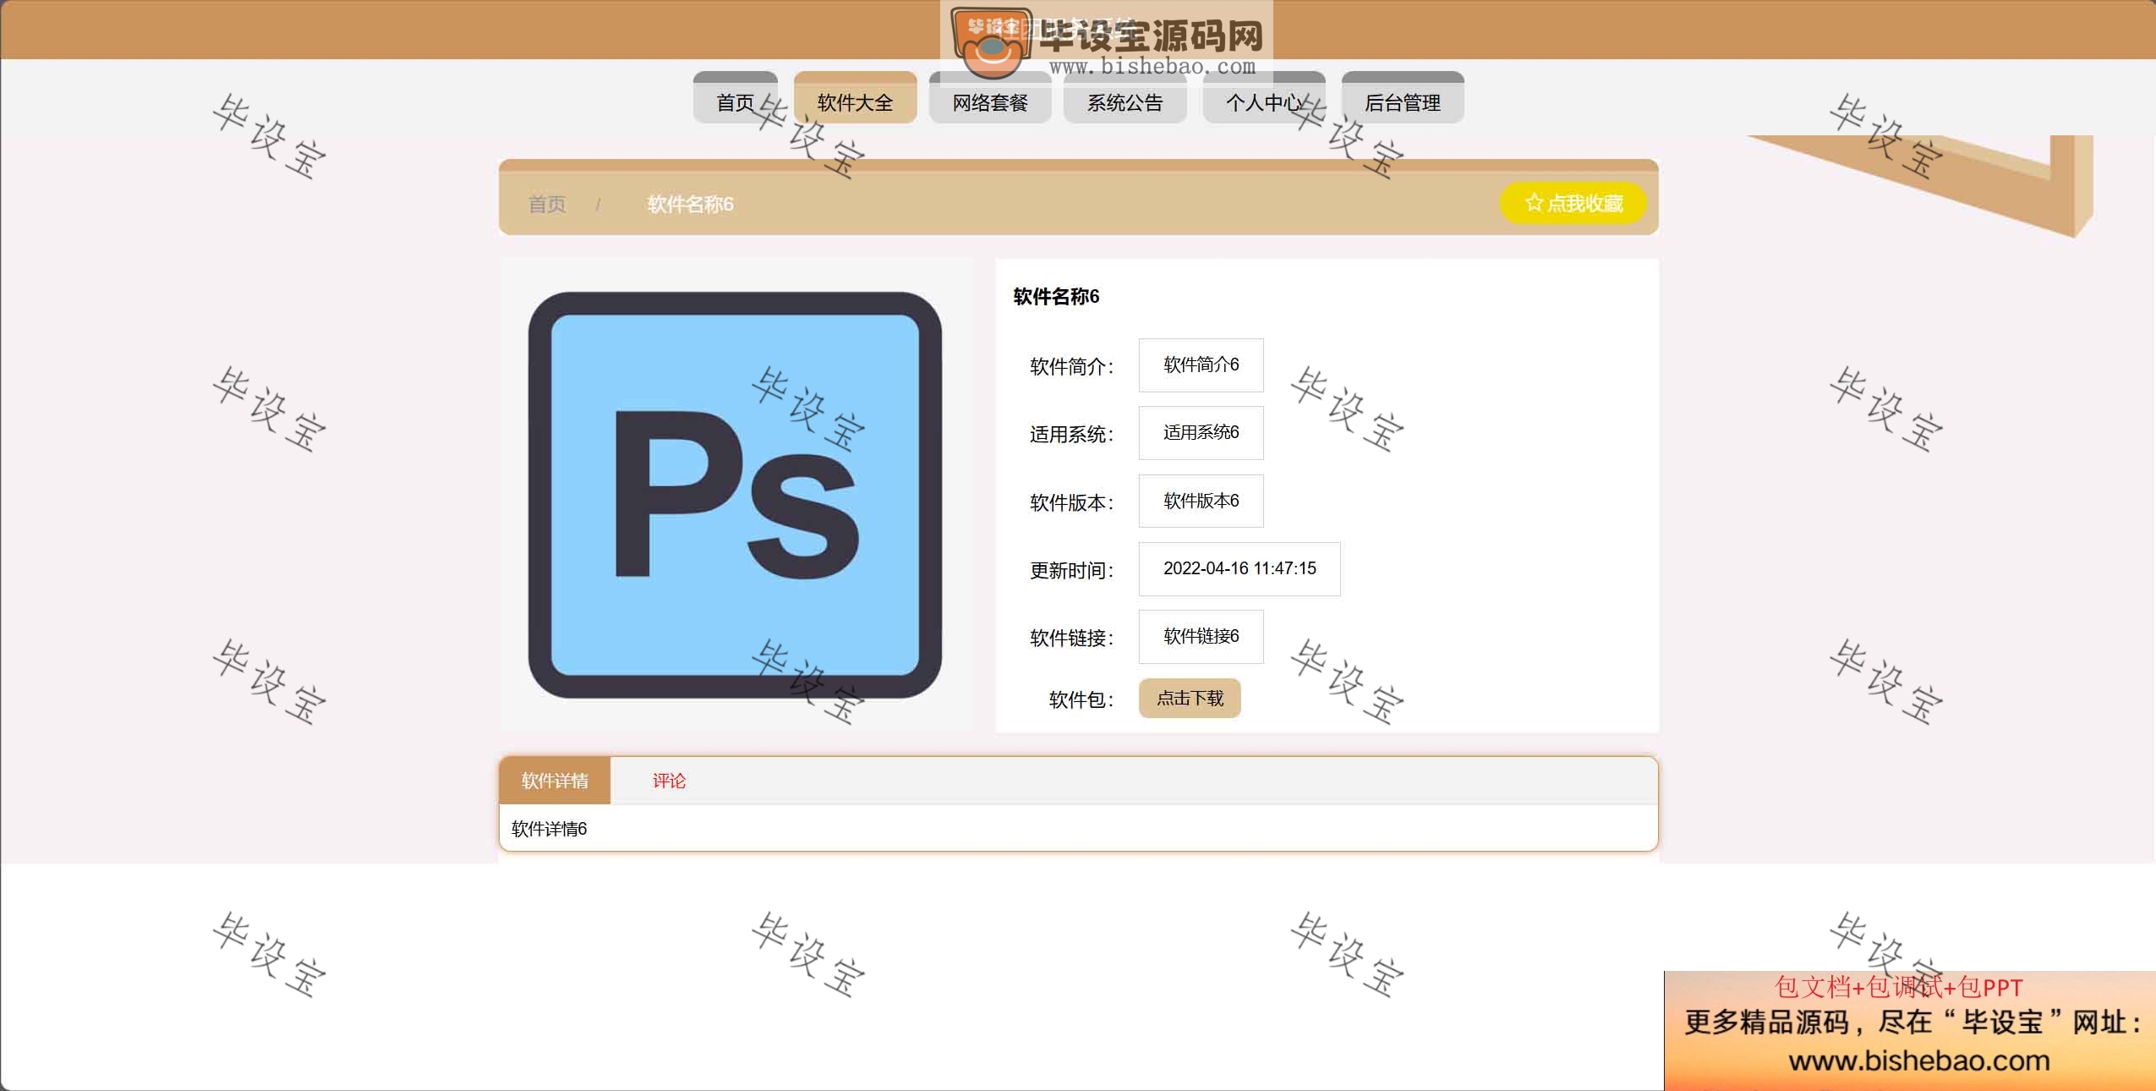Go to the 网络套餐 tab
The width and height of the screenshot is (2156, 1091).
tap(990, 98)
